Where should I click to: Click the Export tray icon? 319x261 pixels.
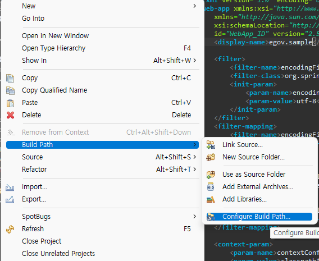click(x=10, y=199)
